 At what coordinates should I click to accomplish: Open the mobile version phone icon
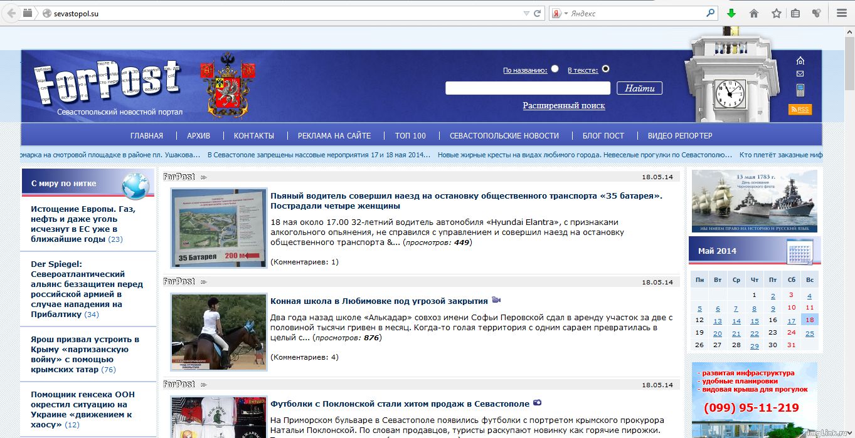800,90
